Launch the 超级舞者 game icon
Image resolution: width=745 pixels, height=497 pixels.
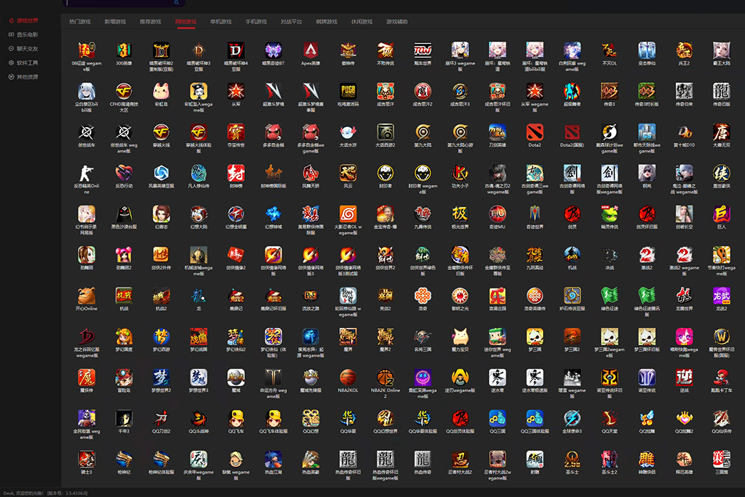572,91
